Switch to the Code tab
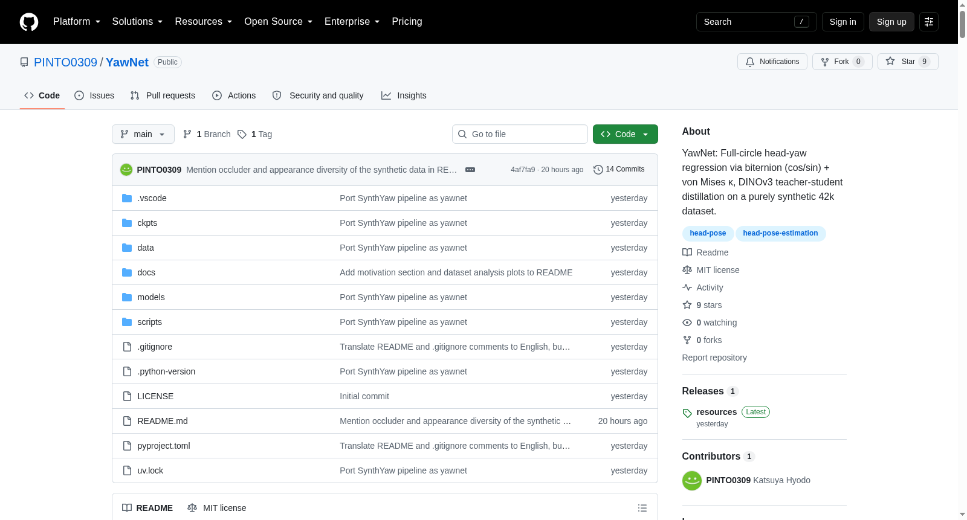This screenshot has height=520, width=967. pyautogui.click(x=42, y=95)
